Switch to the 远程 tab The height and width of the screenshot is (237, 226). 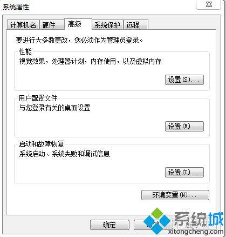coord(136,25)
